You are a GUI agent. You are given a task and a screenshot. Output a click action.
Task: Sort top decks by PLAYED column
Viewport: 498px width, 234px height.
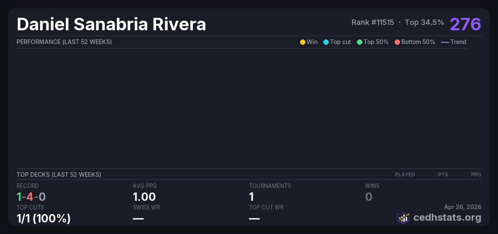(x=405, y=175)
